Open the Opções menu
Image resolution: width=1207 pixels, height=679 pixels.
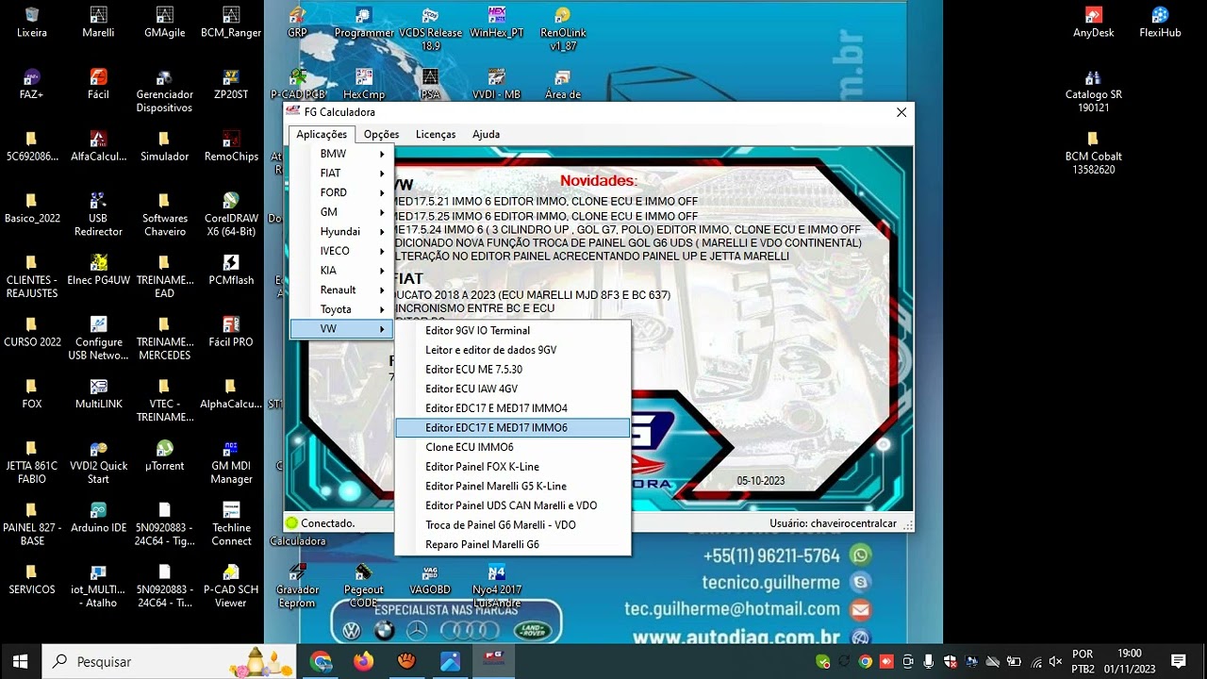(381, 135)
